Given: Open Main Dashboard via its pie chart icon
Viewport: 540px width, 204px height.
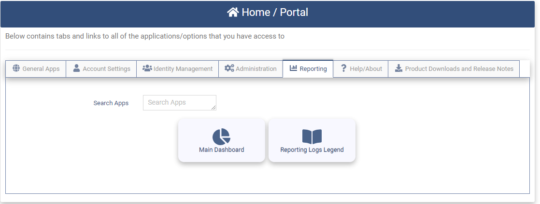Looking at the screenshot, I should (x=221, y=136).
